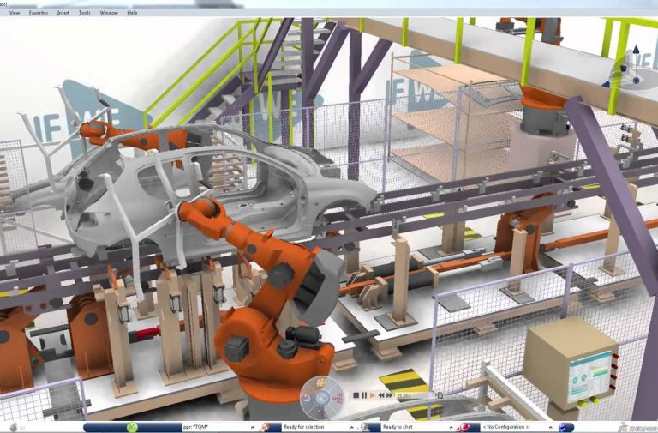Open the Insert menu
The image size is (658, 433).
click(63, 13)
